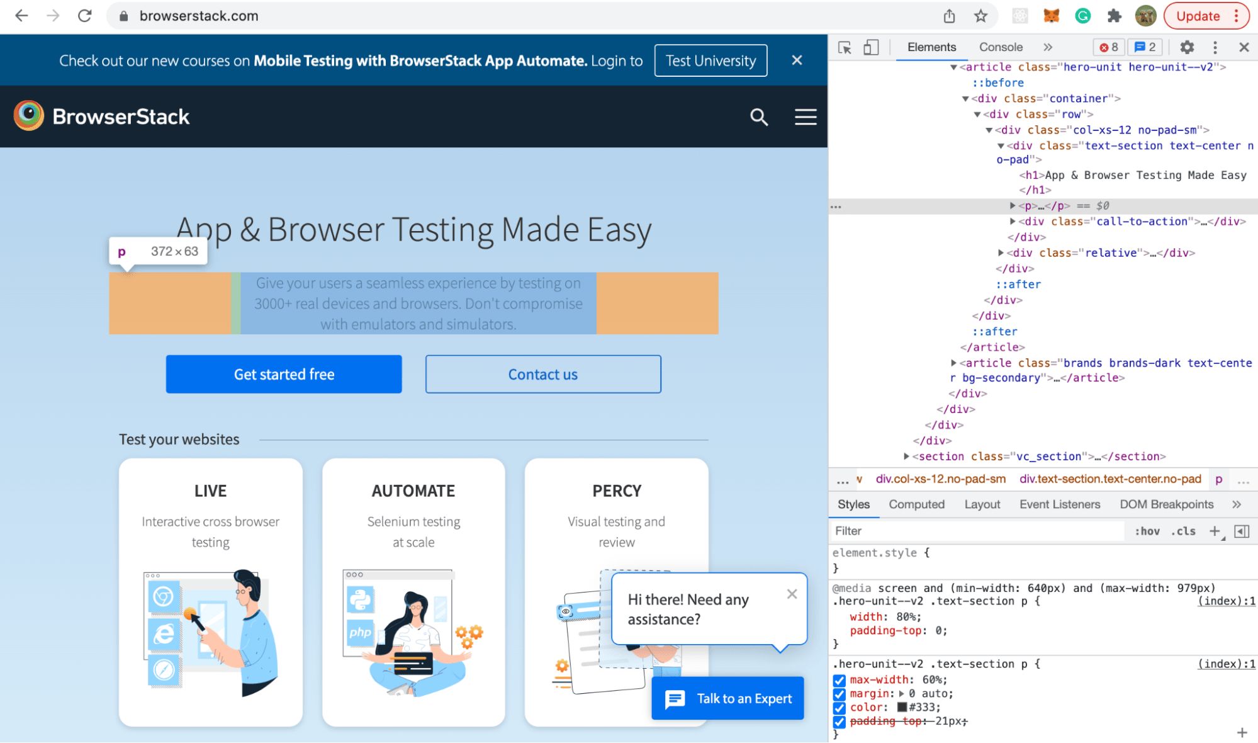Screen dimensions: 1258x743
Task: Expand the call-to-action div
Action: pos(1011,222)
